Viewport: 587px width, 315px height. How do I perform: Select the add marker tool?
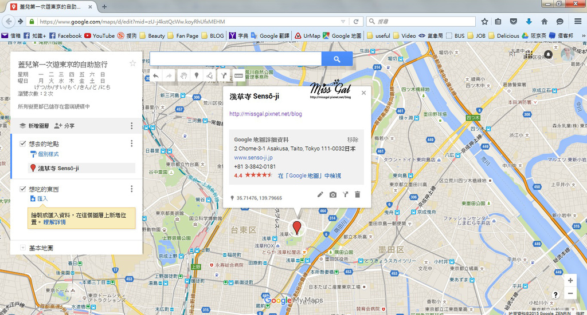(x=197, y=76)
